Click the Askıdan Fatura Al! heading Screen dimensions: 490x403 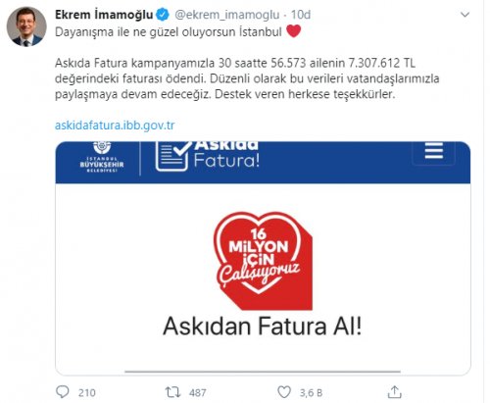pos(263,327)
